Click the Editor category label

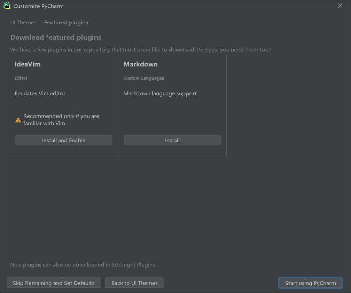point(21,78)
